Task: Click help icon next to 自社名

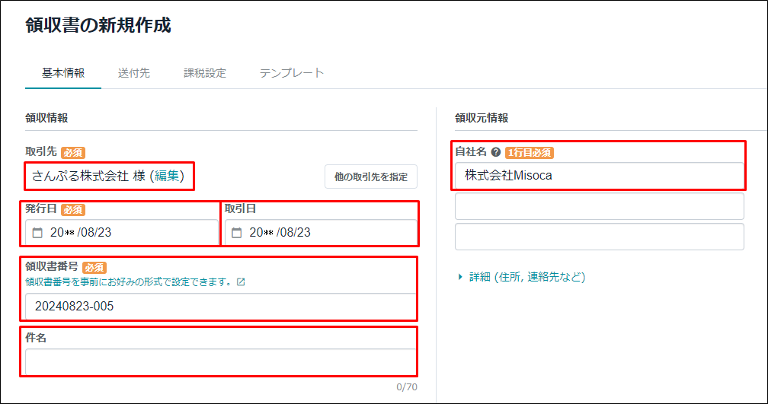Action: (496, 152)
